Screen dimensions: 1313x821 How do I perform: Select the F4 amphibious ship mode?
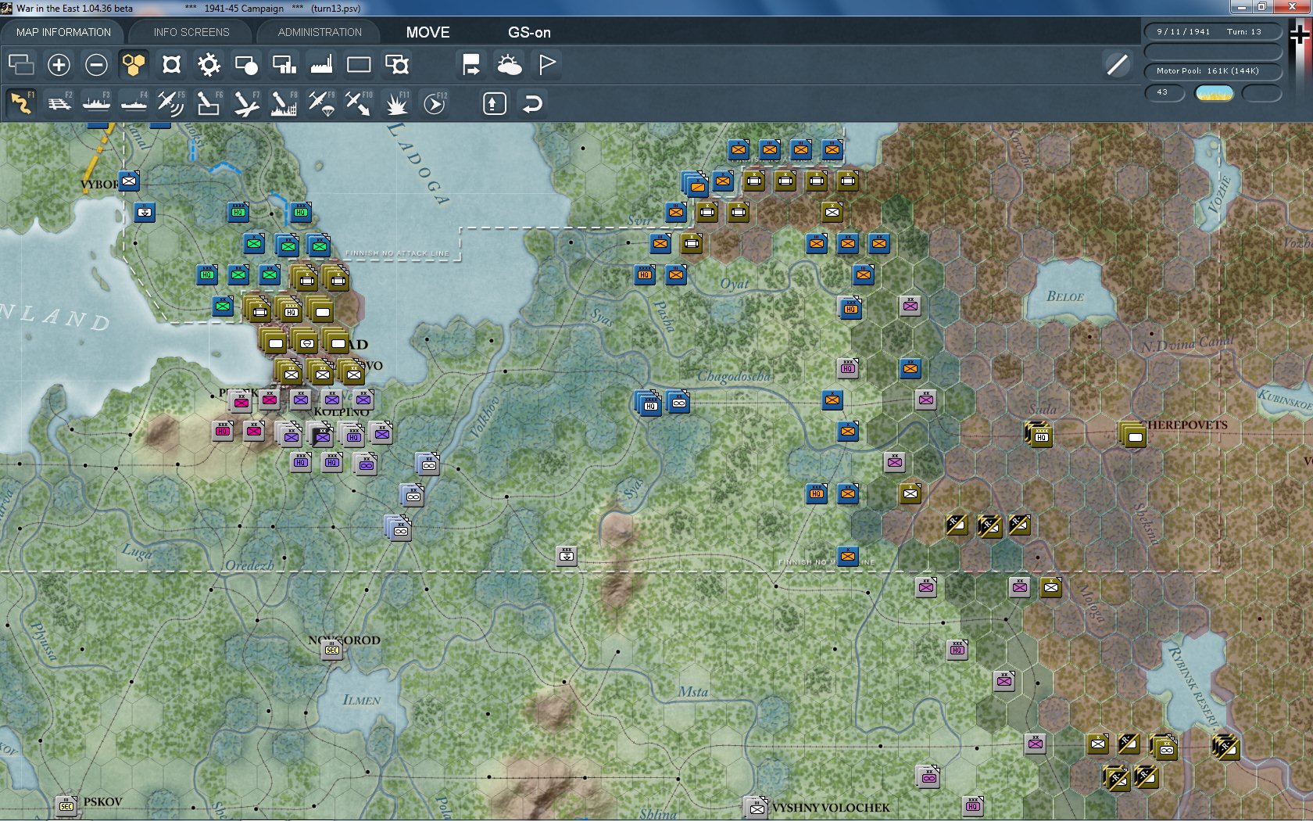click(x=134, y=103)
